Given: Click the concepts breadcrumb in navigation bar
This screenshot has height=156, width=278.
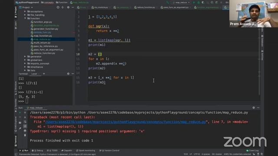Looking at the screenshot, I should tap(47, 3).
